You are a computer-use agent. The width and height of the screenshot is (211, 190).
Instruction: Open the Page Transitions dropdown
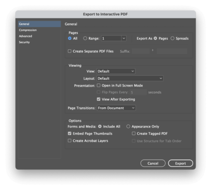(x=116, y=108)
